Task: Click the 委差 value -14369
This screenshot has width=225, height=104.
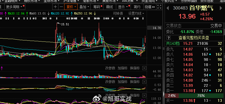Action: tap(216, 32)
